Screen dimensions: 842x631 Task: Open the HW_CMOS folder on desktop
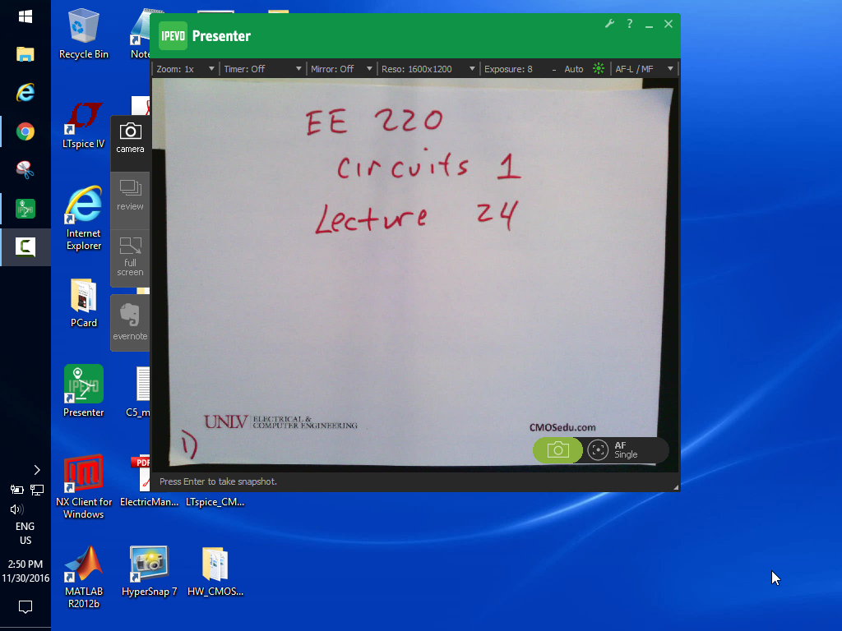pyautogui.click(x=215, y=572)
